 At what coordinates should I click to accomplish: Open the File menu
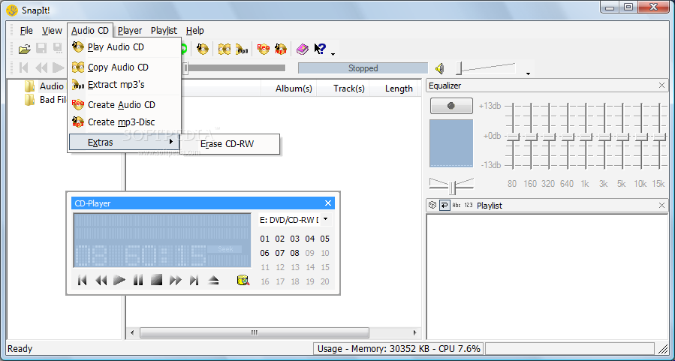coord(26,31)
